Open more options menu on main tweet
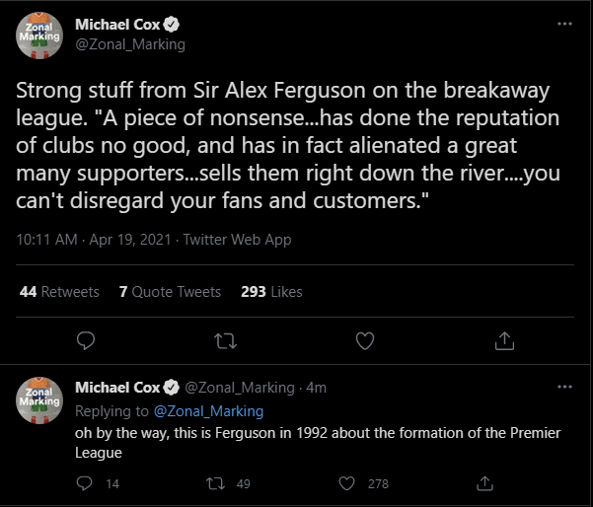 coord(564,24)
